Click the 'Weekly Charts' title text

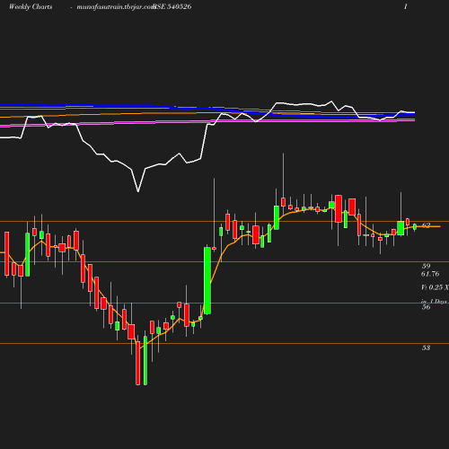31,6
